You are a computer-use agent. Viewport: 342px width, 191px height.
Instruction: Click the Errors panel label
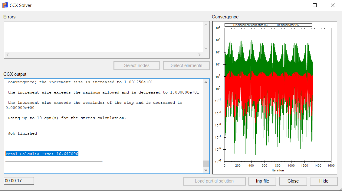[x=9, y=17]
